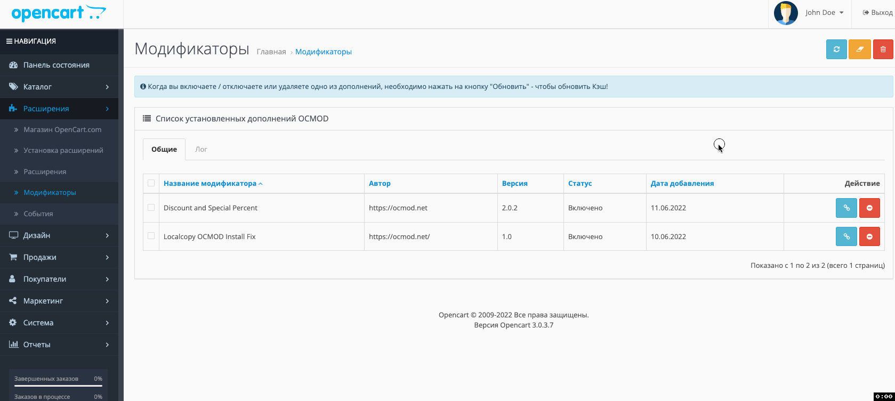Switch to the Лог tab
895x401 pixels.
(201, 150)
